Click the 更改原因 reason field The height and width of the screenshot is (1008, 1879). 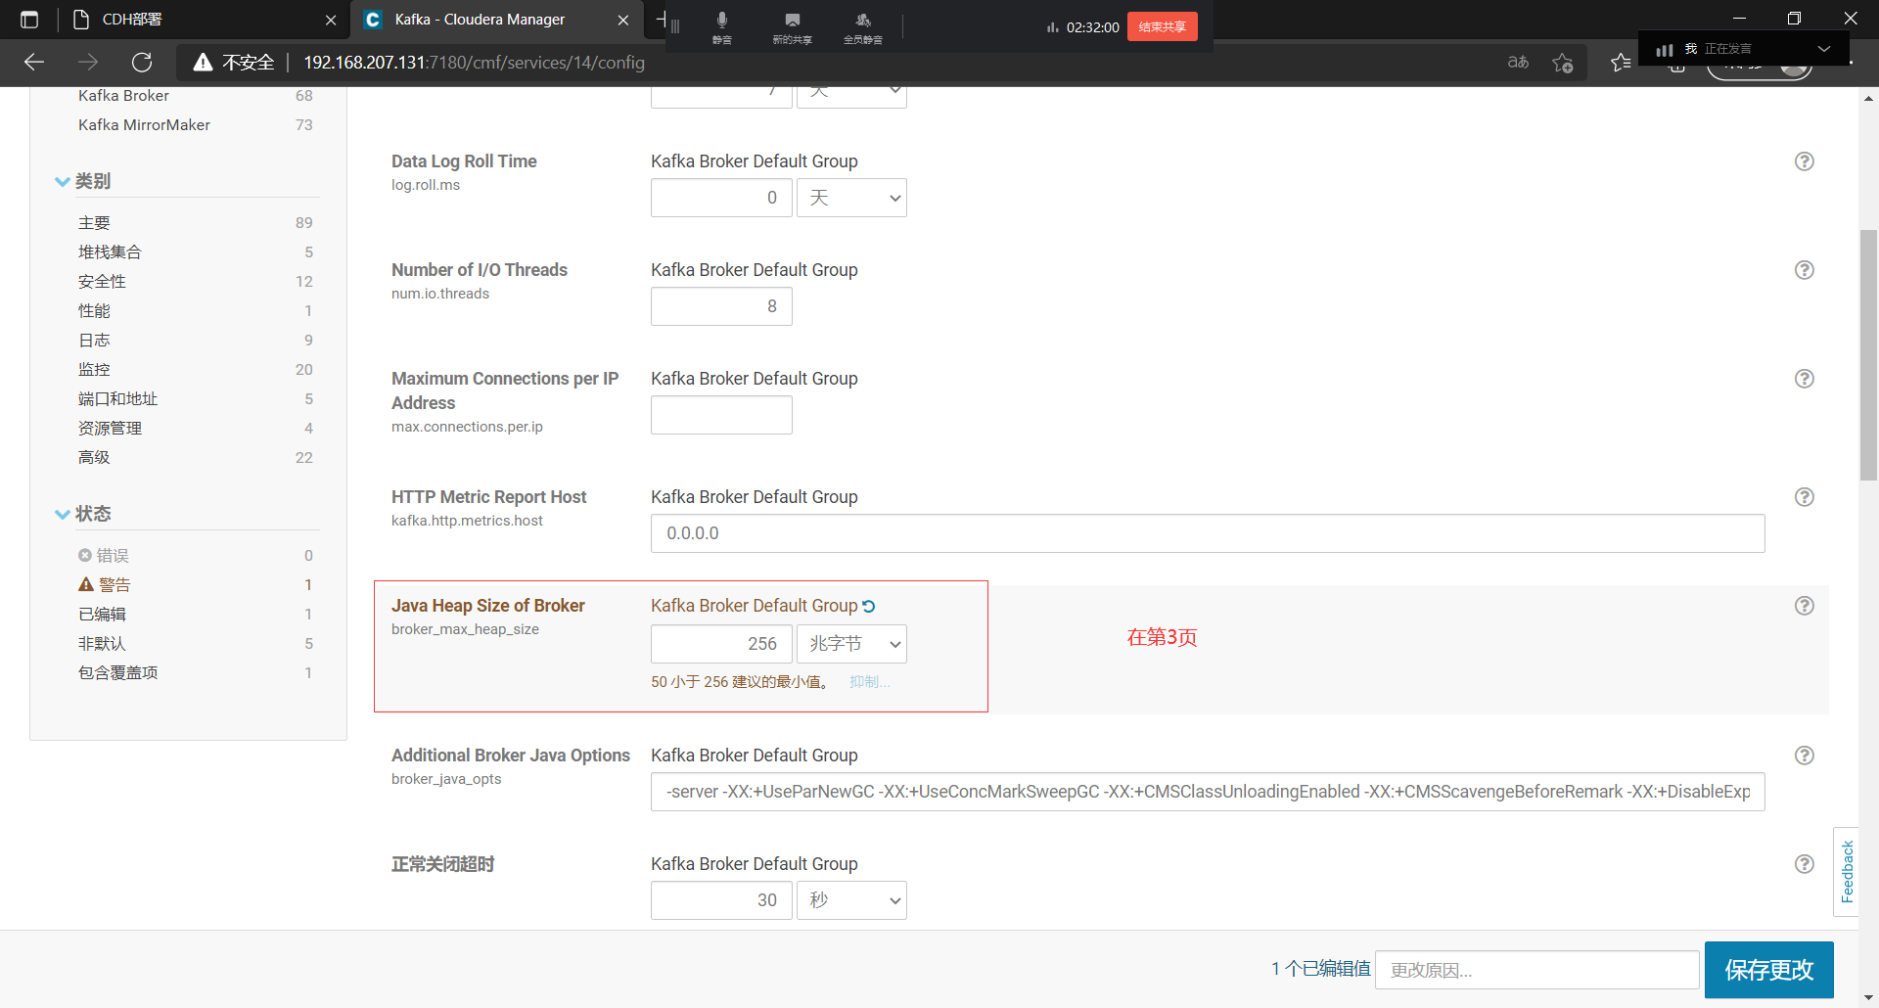click(1536, 970)
